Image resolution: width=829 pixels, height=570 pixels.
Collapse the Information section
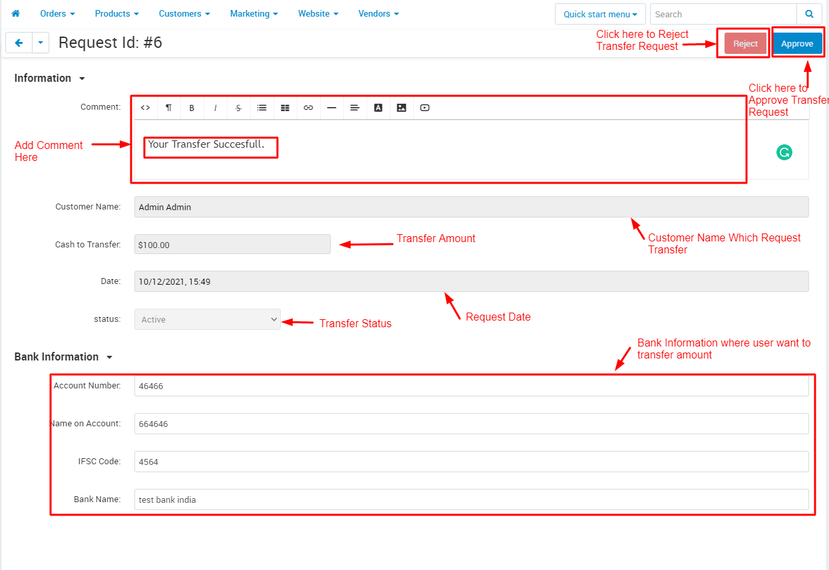coord(50,78)
